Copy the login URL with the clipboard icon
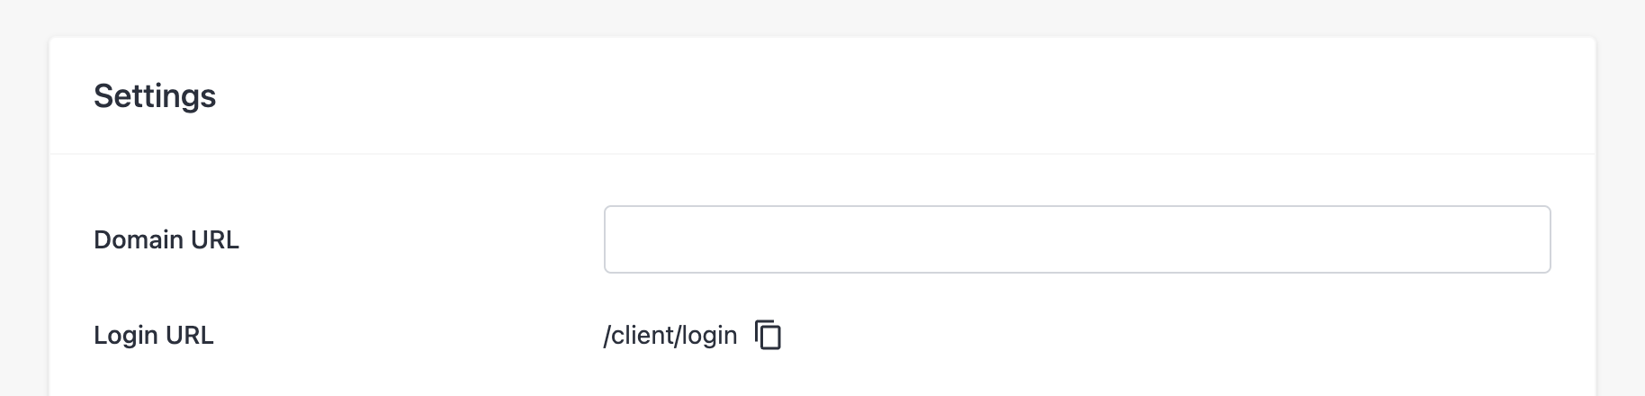Viewport: 1645px width, 396px height. pos(768,335)
